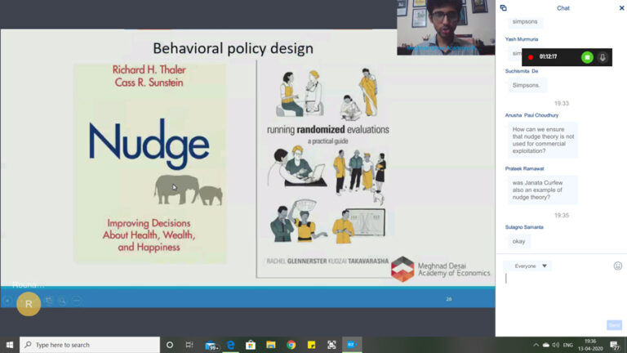Open Google Chrome from the taskbar
This screenshot has width=627, height=353.
[291, 345]
